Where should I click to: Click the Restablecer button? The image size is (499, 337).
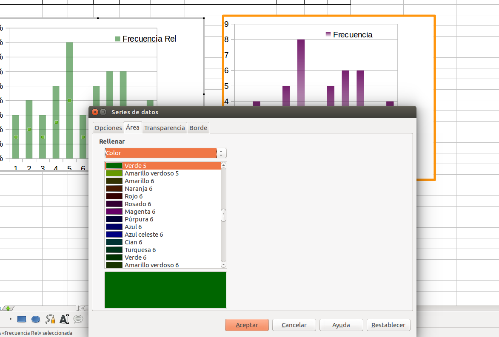[x=388, y=325]
